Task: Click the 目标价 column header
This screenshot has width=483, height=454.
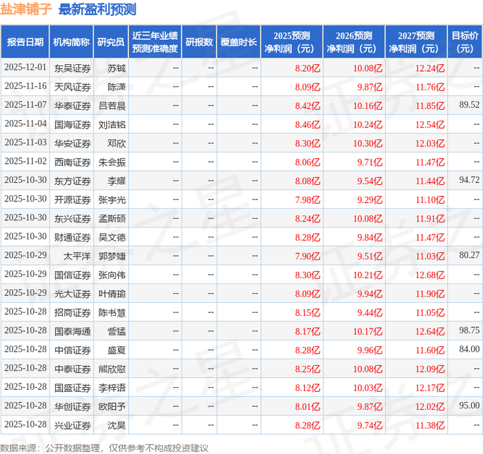Action: [x=465, y=42]
